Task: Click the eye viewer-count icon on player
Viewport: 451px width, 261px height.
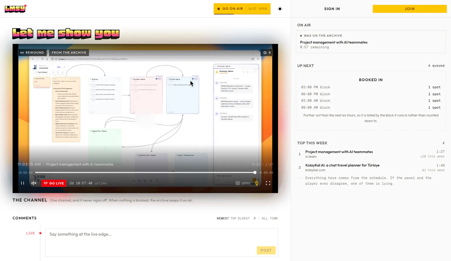Action: tap(265, 53)
